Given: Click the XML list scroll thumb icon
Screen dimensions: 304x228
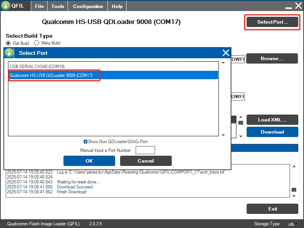Looking at the screenshot, I should point(241,123).
